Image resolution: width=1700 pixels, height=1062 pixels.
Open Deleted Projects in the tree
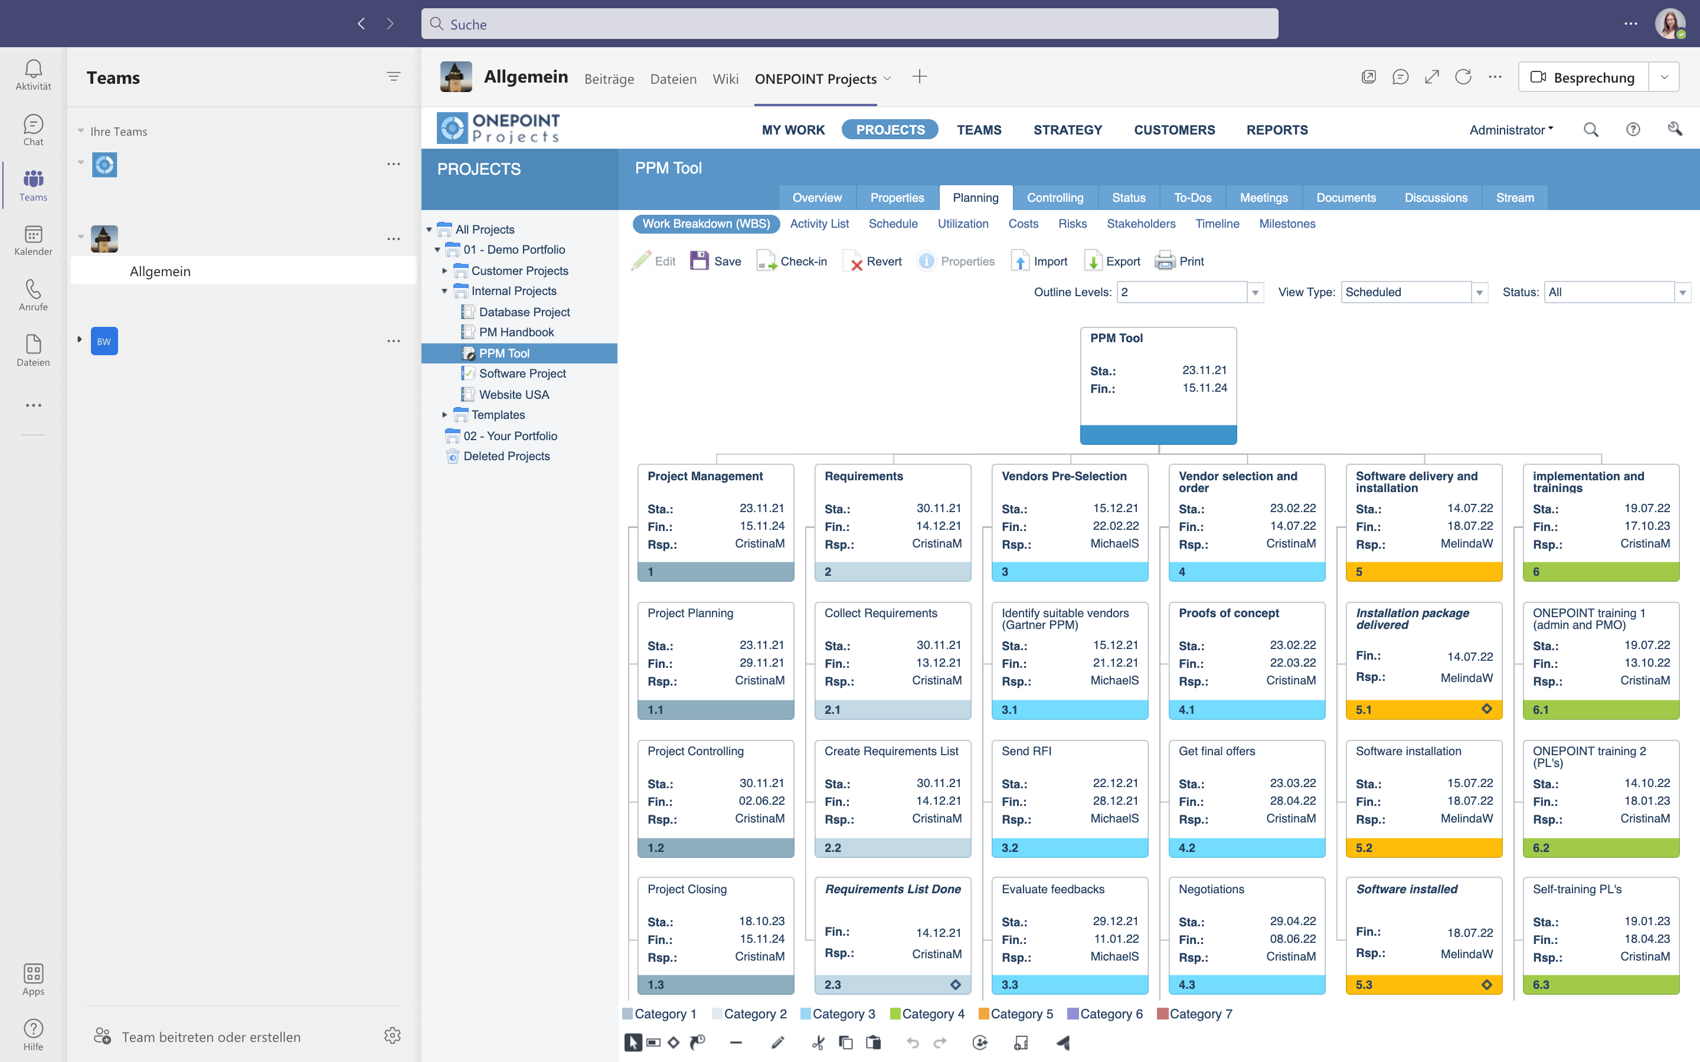point(506,456)
